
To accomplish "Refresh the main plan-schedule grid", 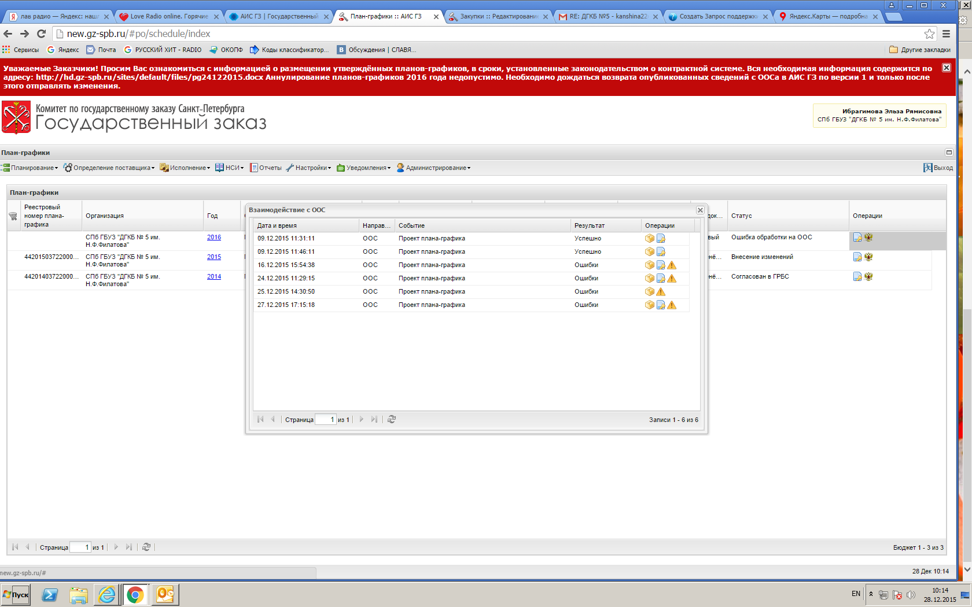I will point(146,547).
